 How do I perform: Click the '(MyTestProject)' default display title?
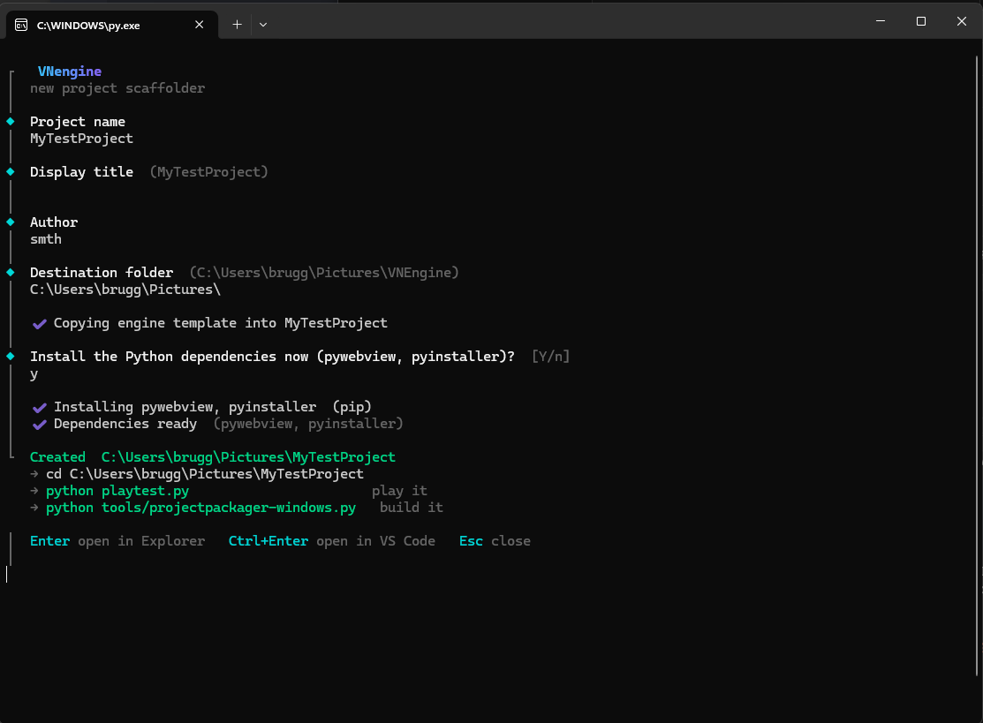(208, 171)
